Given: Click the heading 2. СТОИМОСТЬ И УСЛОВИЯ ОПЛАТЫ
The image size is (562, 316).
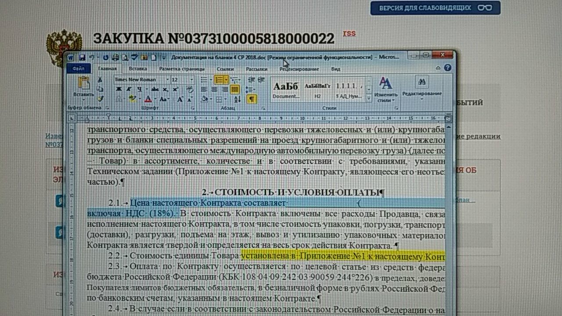Looking at the screenshot, I should (293, 192).
